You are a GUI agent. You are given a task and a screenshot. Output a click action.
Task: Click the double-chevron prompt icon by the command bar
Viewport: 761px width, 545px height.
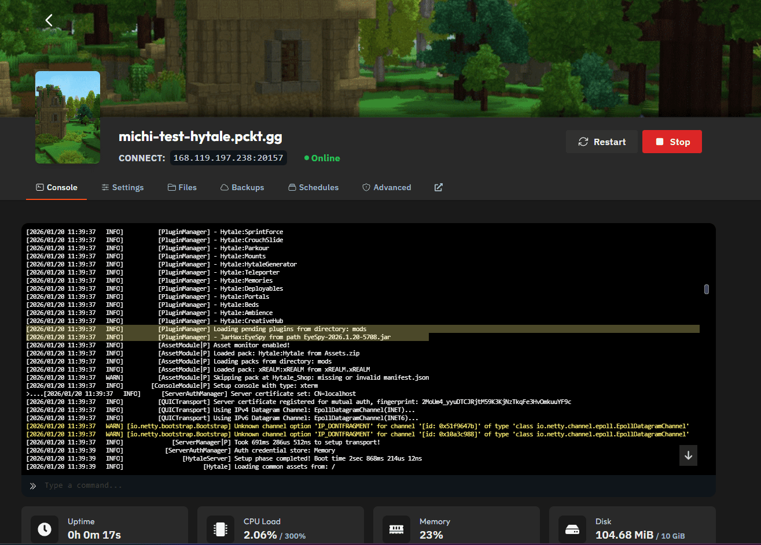pos(34,485)
